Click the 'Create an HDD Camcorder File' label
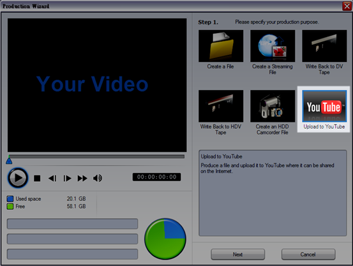The height and width of the screenshot is (266, 353). click(x=273, y=129)
